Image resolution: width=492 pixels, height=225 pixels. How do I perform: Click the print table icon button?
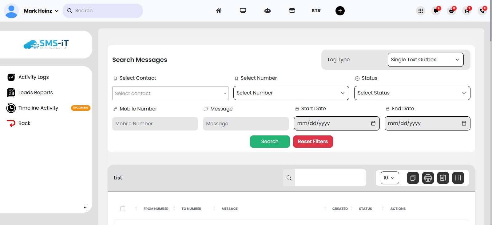428,178
